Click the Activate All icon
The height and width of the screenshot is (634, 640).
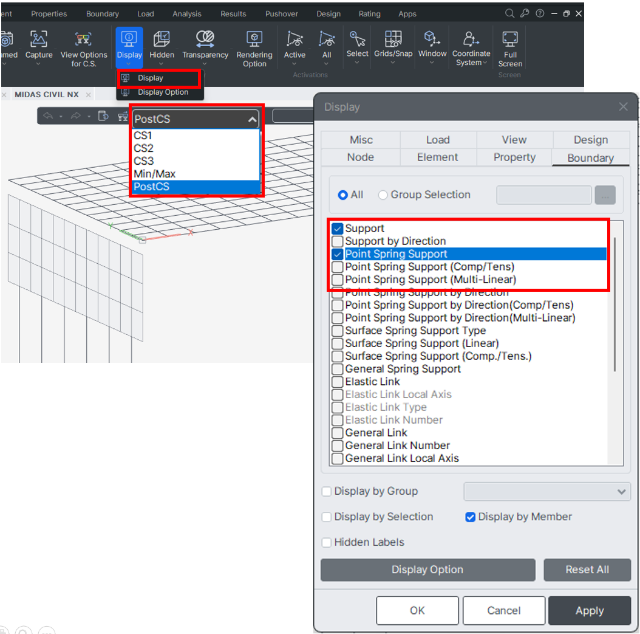click(327, 40)
